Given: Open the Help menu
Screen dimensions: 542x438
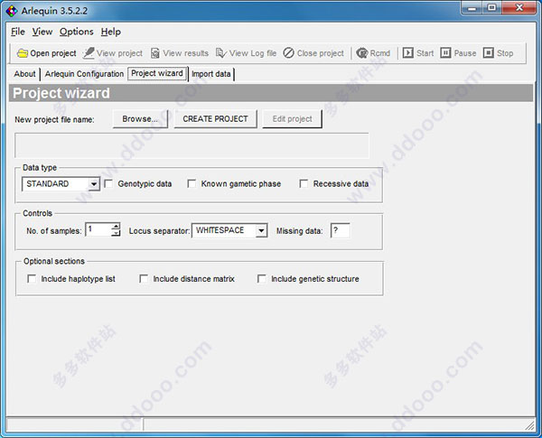Looking at the screenshot, I should (x=111, y=32).
